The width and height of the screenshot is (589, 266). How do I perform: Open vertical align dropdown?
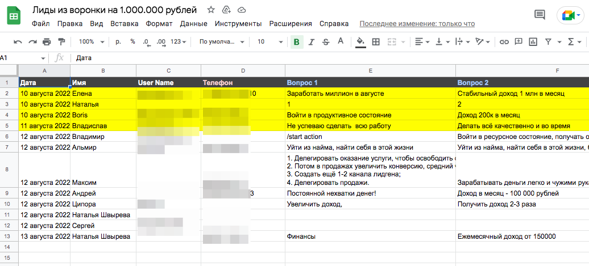pos(442,41)
